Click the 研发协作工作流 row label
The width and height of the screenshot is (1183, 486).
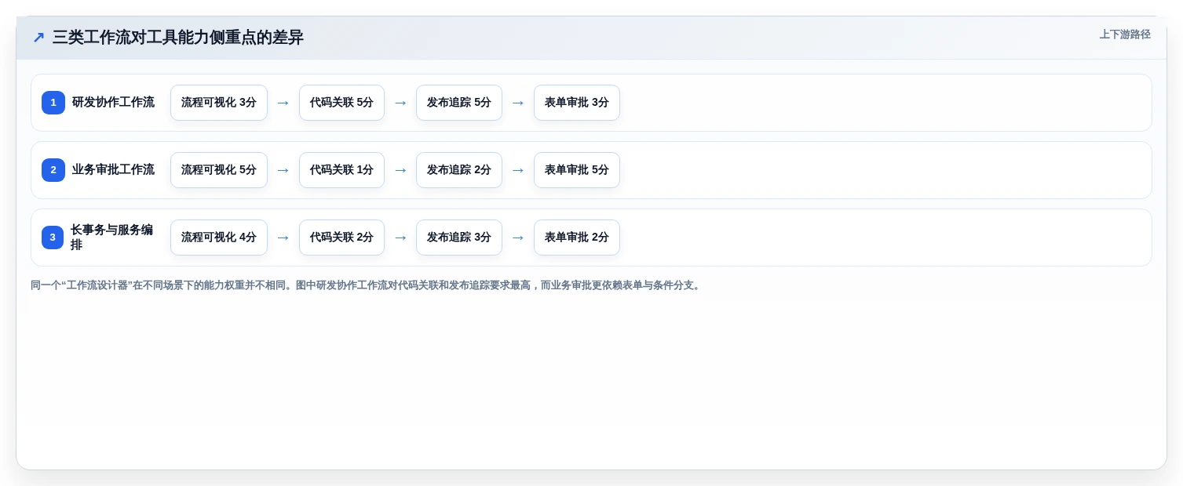tap(113, 103)
